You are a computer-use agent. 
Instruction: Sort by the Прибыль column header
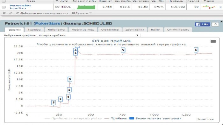[x=176, y=1]
